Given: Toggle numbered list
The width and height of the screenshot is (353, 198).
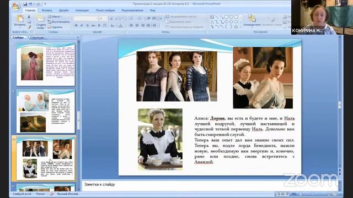Looking at the screenshot, I should 140,18.
